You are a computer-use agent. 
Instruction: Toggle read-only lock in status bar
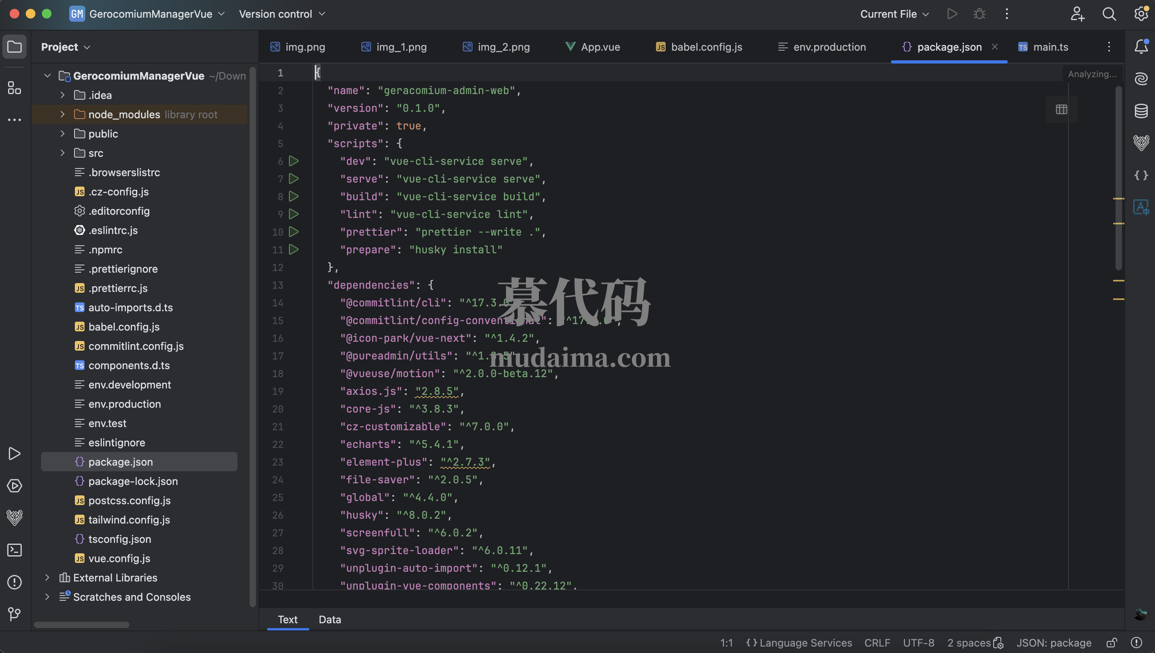[1112, 643]
